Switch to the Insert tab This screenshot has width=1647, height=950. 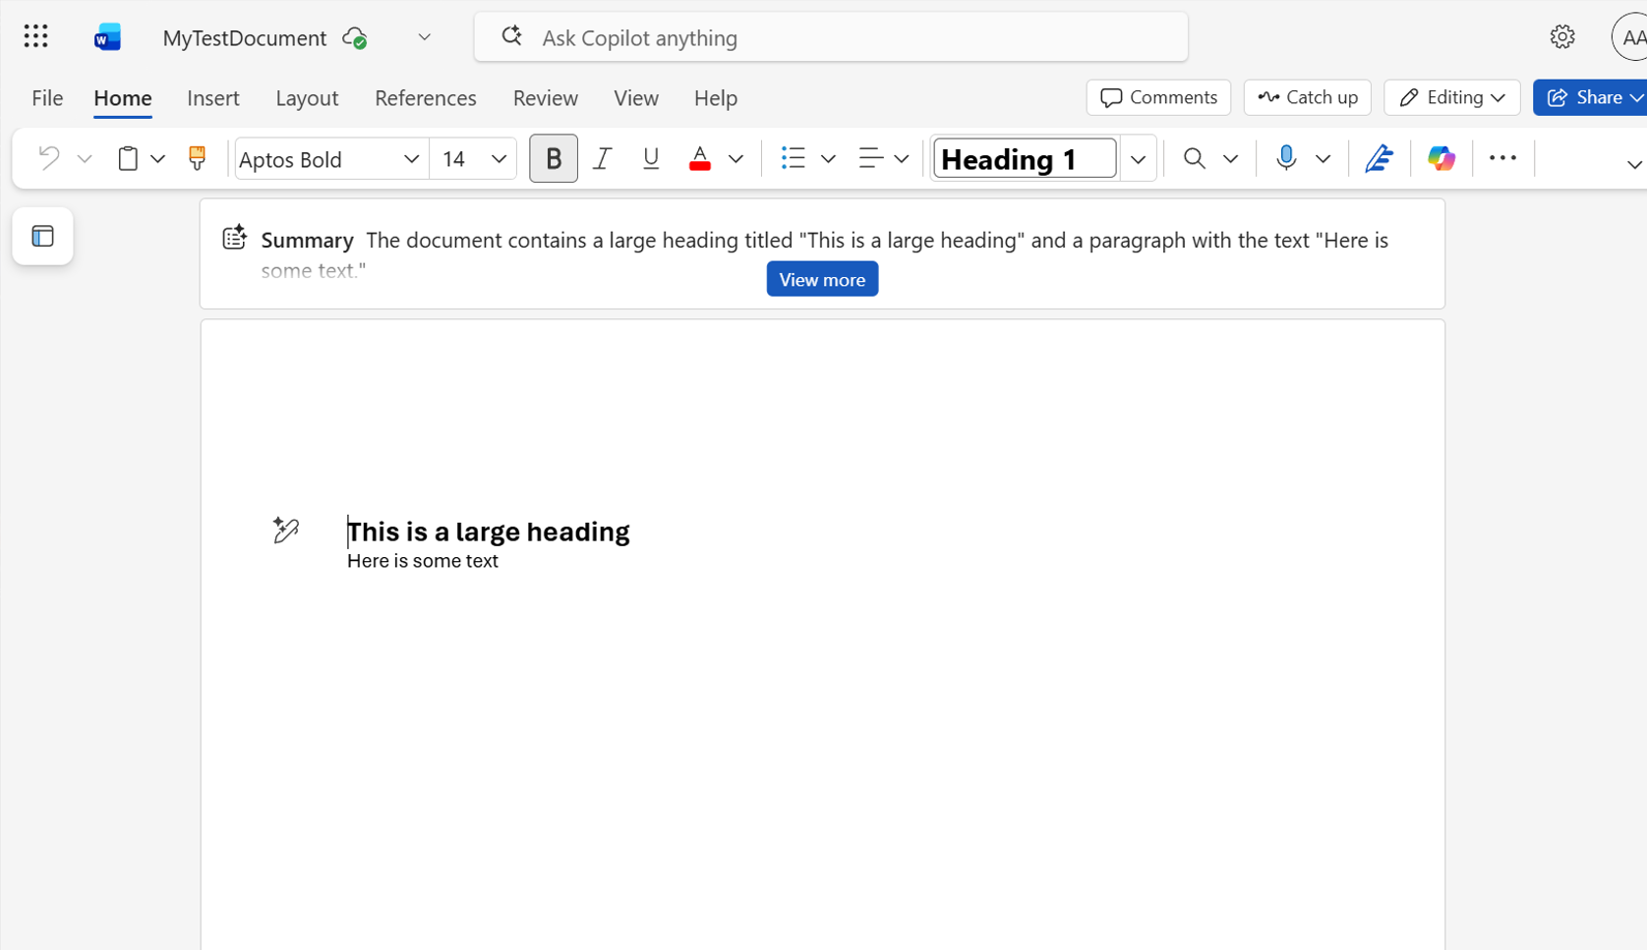click(212, 97)
